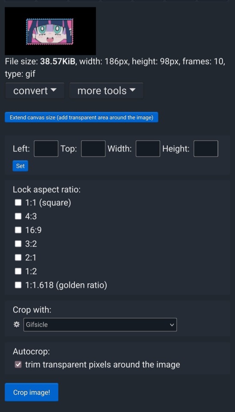Tick the 16:9 aspect ratio checkbox
Image resolution: width=235 pixels, height=412 pixels.
tap(18, 230)
